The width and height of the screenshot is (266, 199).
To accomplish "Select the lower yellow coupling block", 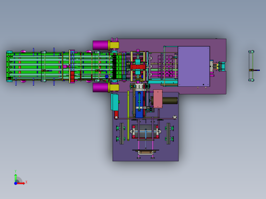I will click(114, 88).
